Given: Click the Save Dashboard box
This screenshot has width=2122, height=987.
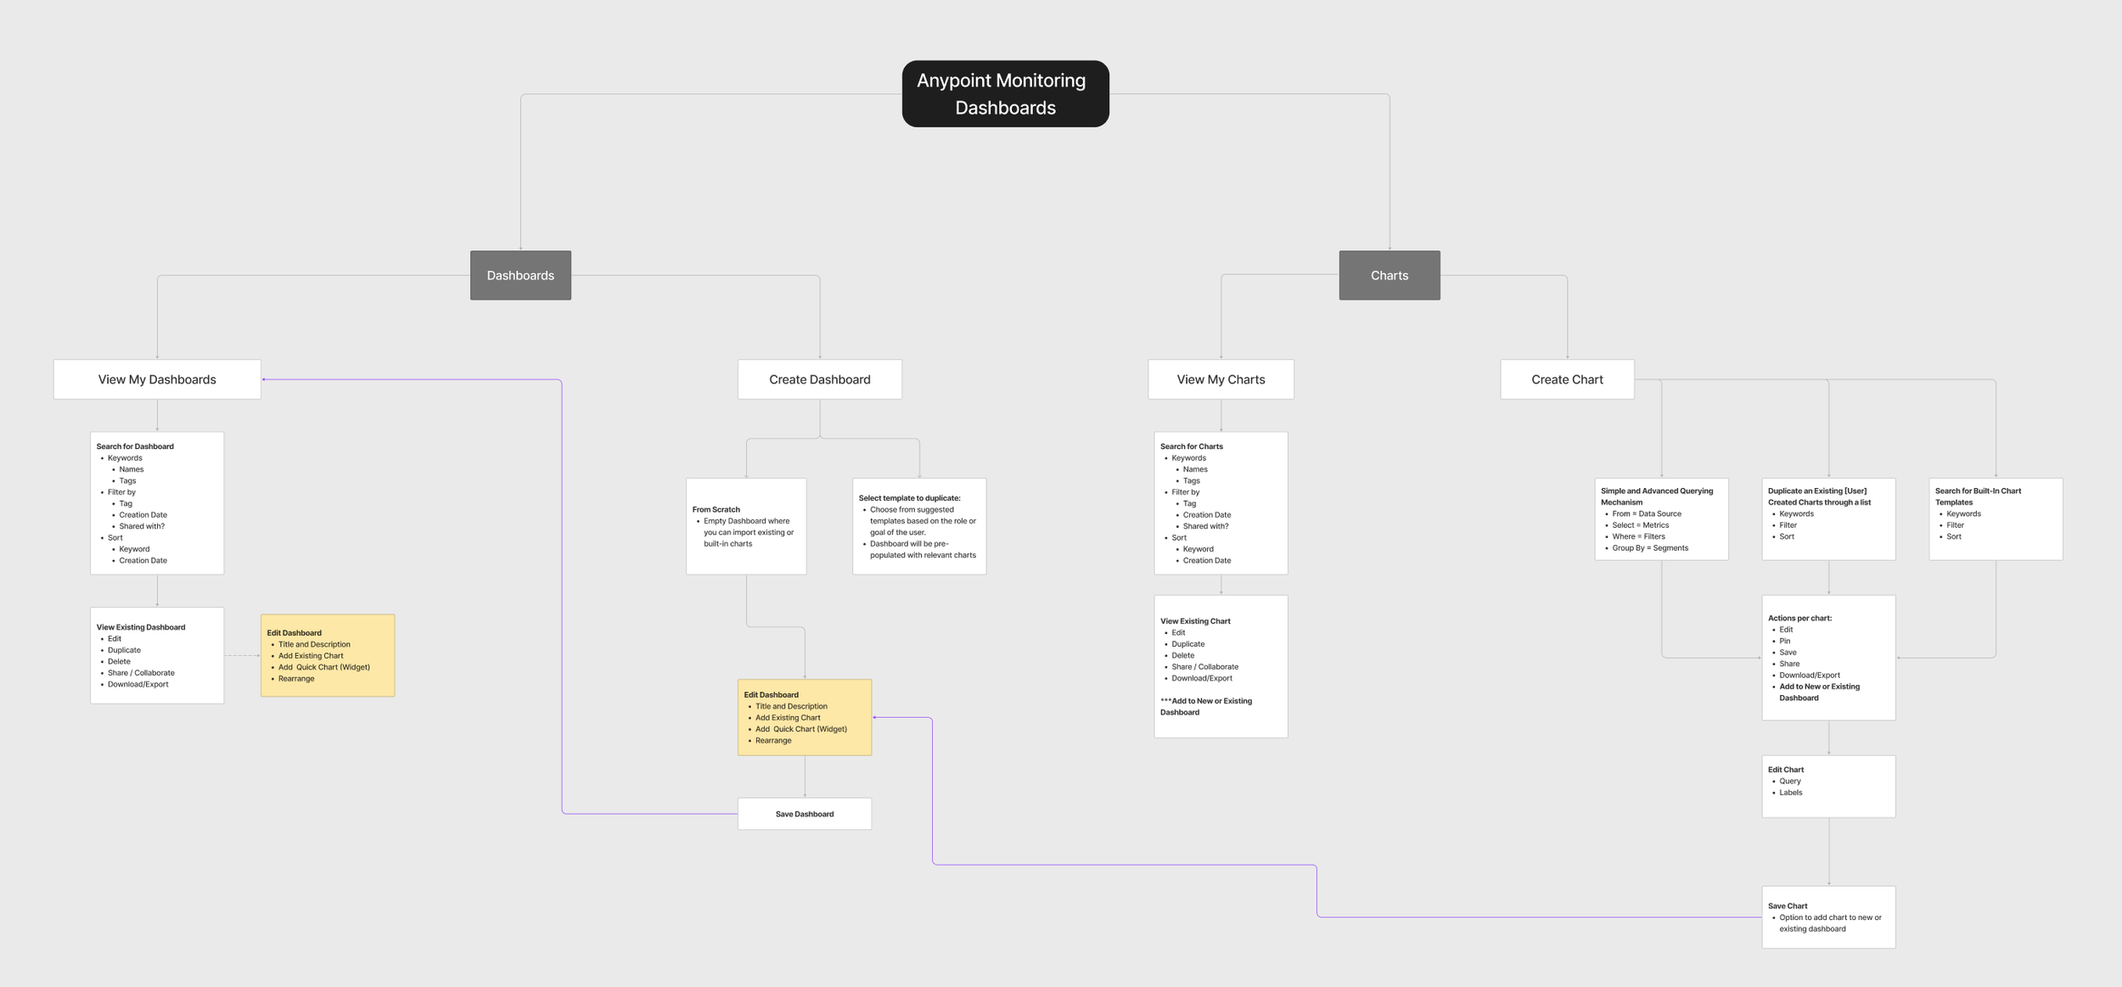Looking at the screenshot, I should (804, 814).
